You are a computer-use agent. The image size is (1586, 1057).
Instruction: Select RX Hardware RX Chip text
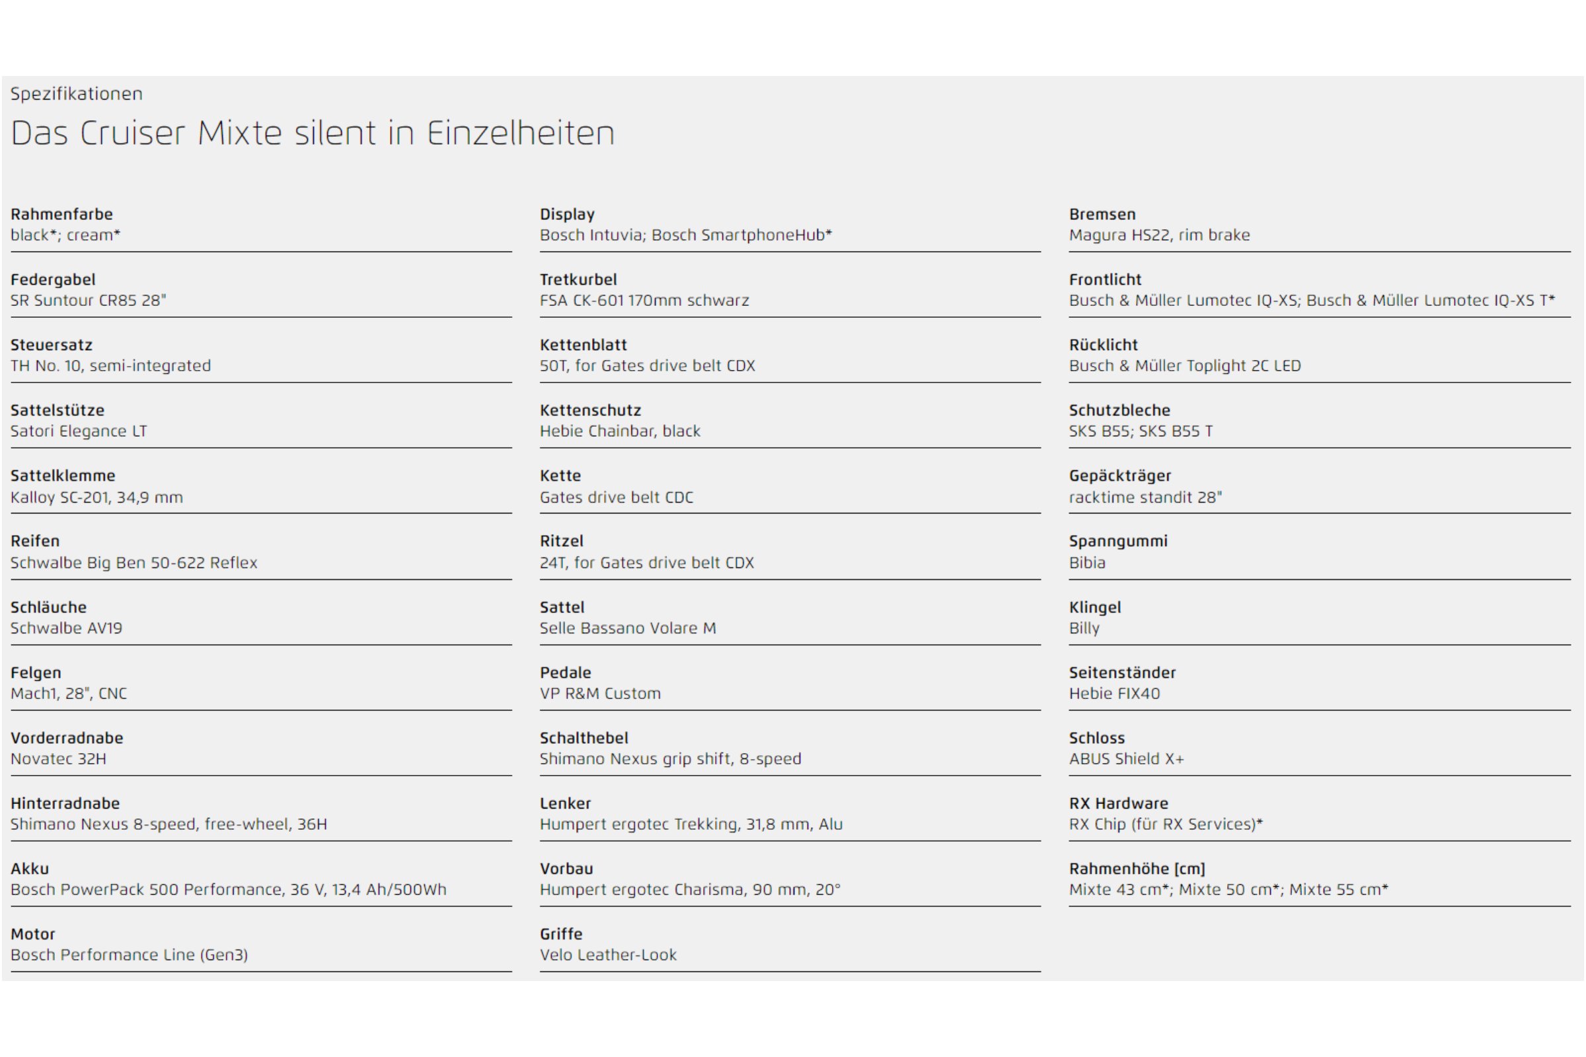(x=1165, y=824)
